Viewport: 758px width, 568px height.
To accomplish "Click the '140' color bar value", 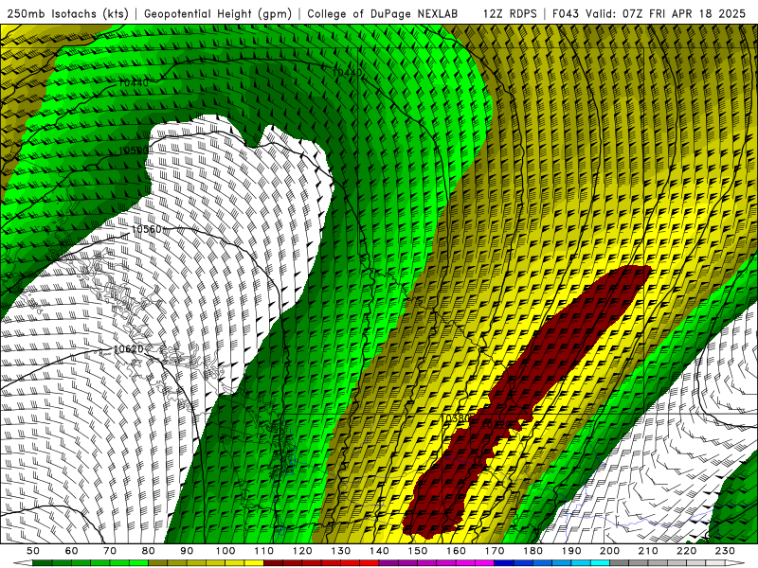I will pyautogui.click(x=379, y=551).
